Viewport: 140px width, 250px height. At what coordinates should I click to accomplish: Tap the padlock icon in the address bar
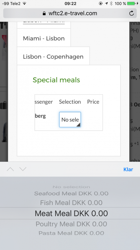[x=44, y=13]
